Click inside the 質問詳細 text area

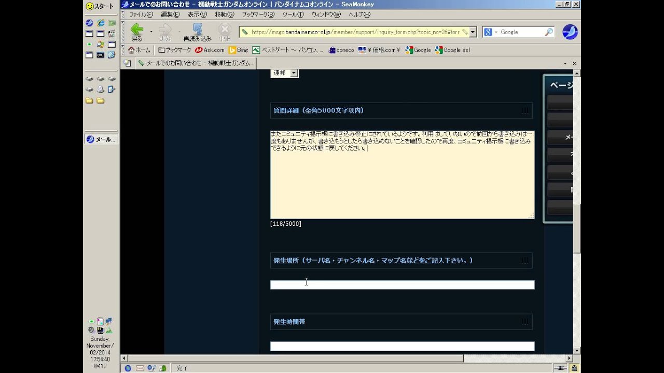tap(402, 175)
